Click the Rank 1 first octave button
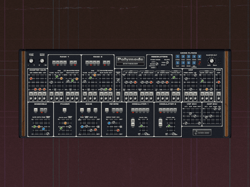250x187 pixels. 54,62
